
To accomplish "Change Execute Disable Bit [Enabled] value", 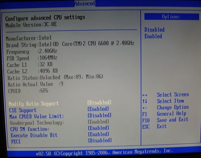I will (99, 134).
